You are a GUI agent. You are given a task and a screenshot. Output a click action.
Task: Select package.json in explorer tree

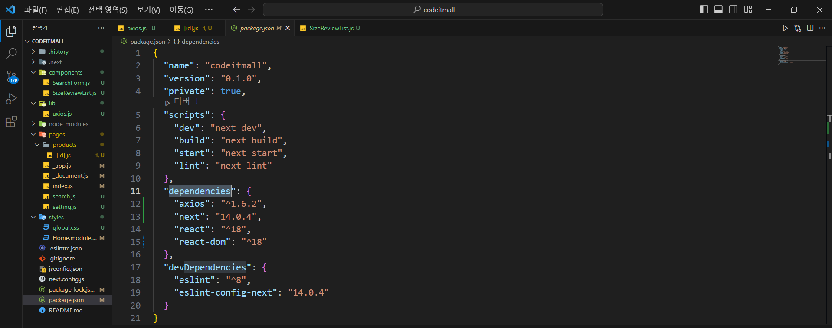tap(67, 300)
